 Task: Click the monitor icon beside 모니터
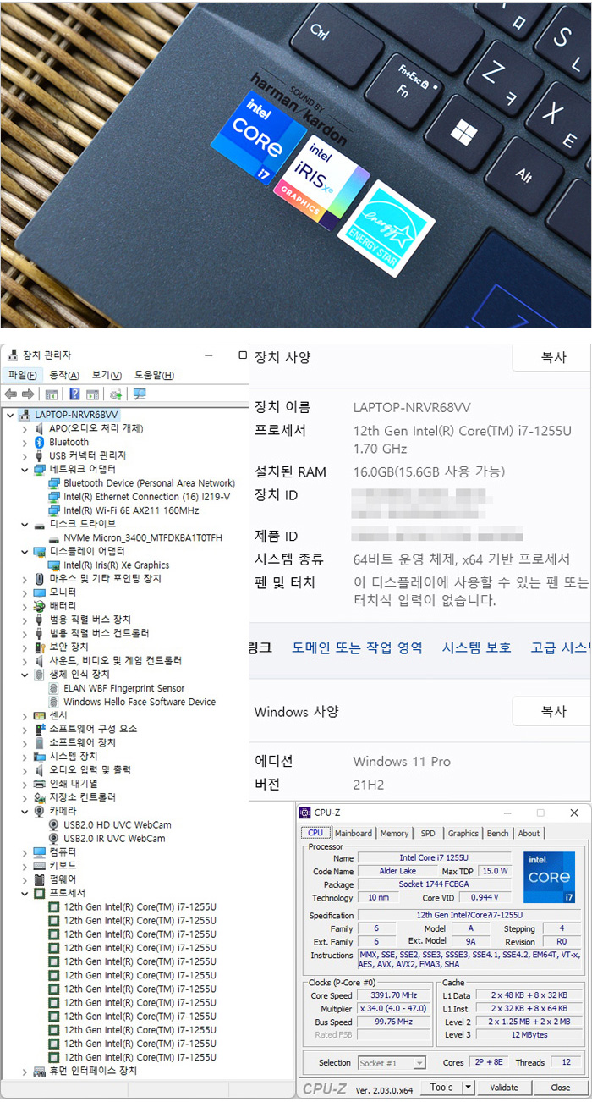[x=39, y=592]
